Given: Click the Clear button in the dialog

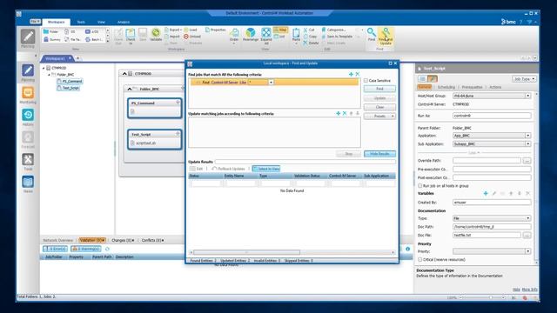Looking at the screenshot, I should [x=379, y=107].
